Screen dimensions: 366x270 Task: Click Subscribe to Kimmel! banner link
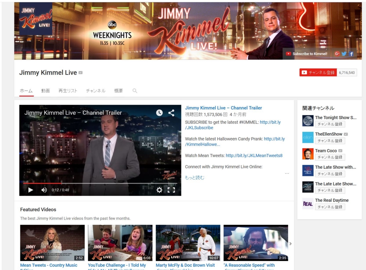click(307, 54)
